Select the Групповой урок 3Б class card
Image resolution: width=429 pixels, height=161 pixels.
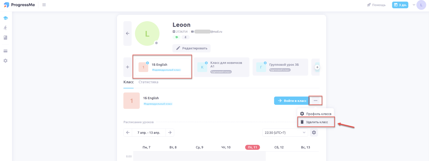(x=280, y=67)
